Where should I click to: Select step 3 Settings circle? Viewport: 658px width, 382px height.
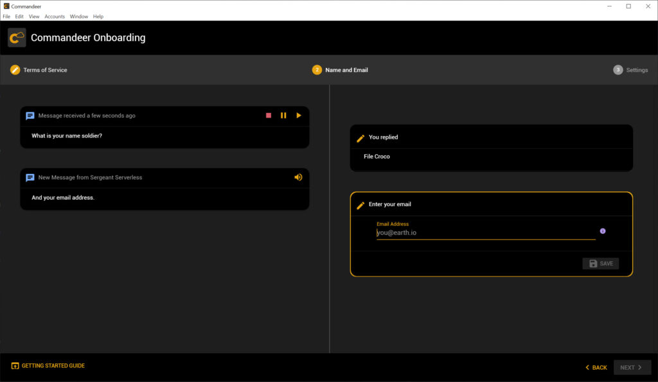[x=618, y=70]
